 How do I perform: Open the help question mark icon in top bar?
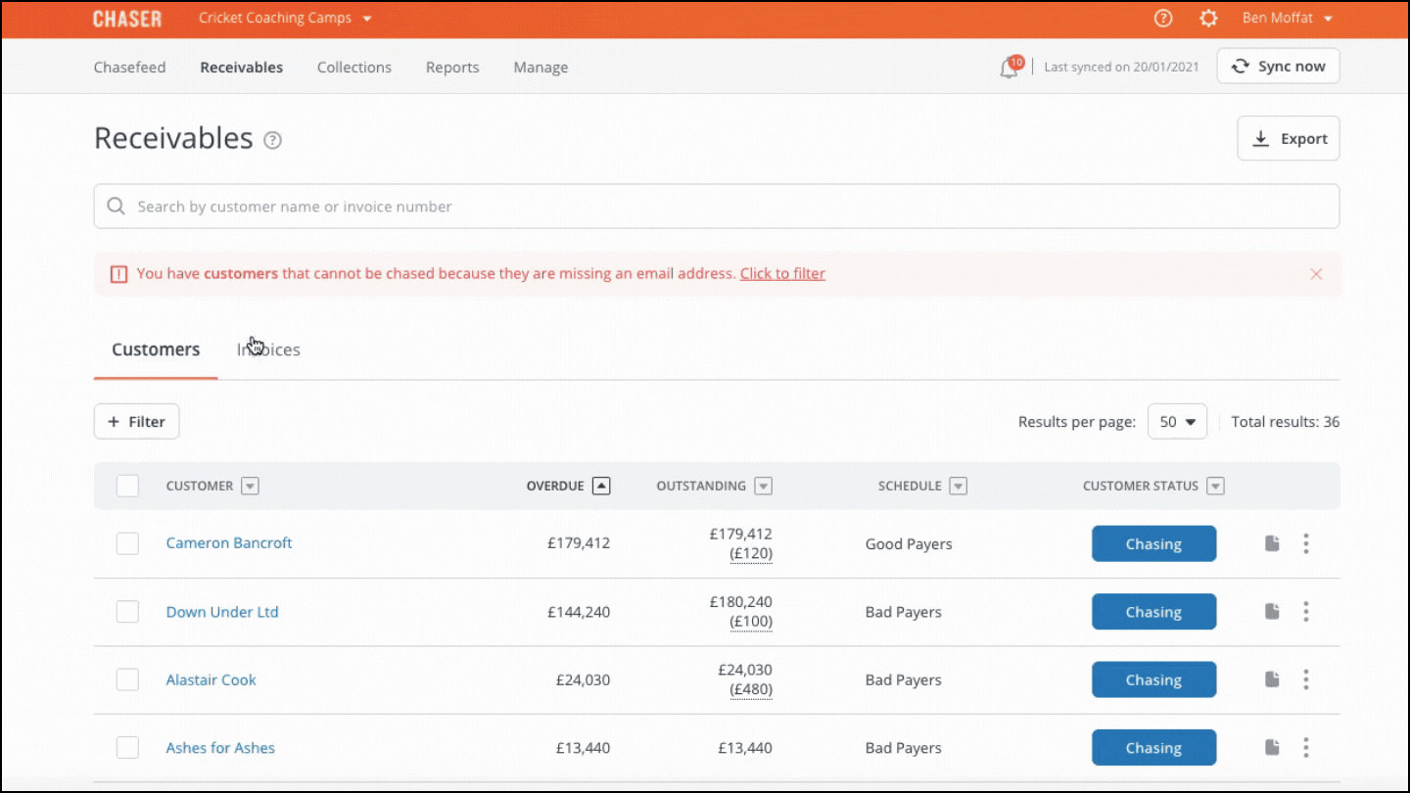1163,19
